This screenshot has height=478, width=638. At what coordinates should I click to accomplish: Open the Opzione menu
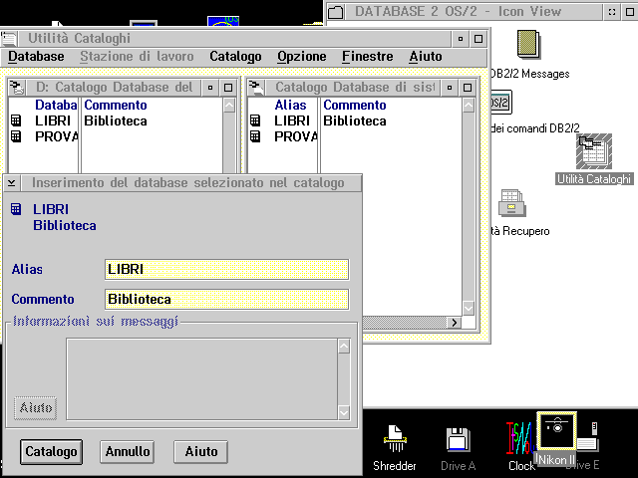tap(301, 57)
